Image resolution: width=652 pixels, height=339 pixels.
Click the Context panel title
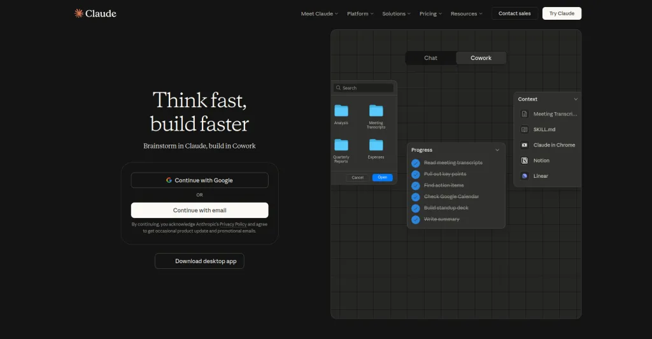[528, 99]
